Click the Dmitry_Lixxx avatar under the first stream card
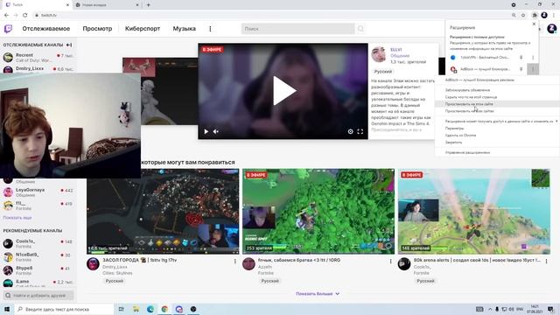Viewport: 560px width, 315px height. pos(93,264)
